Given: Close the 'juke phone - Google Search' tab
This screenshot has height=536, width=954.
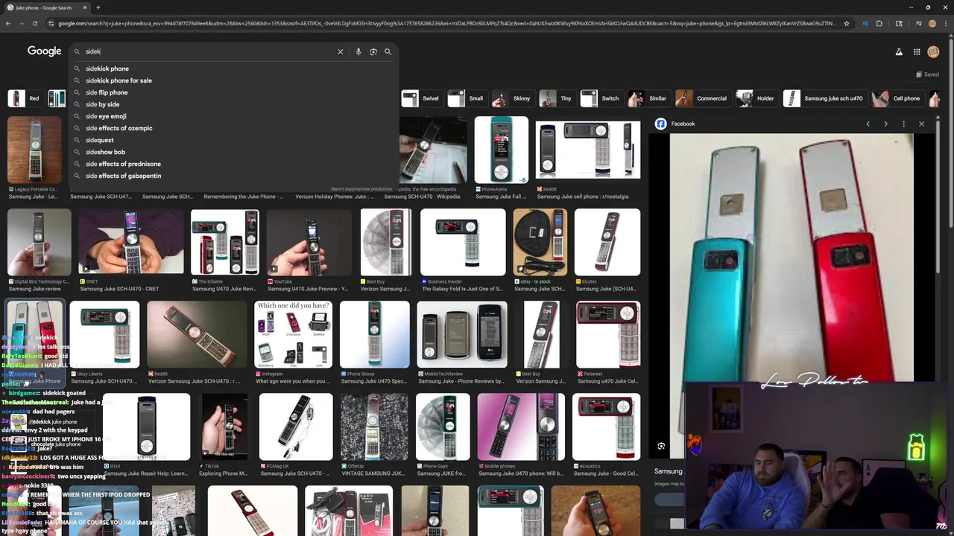Looking at the screenshot, I should (x=85, y=7).
